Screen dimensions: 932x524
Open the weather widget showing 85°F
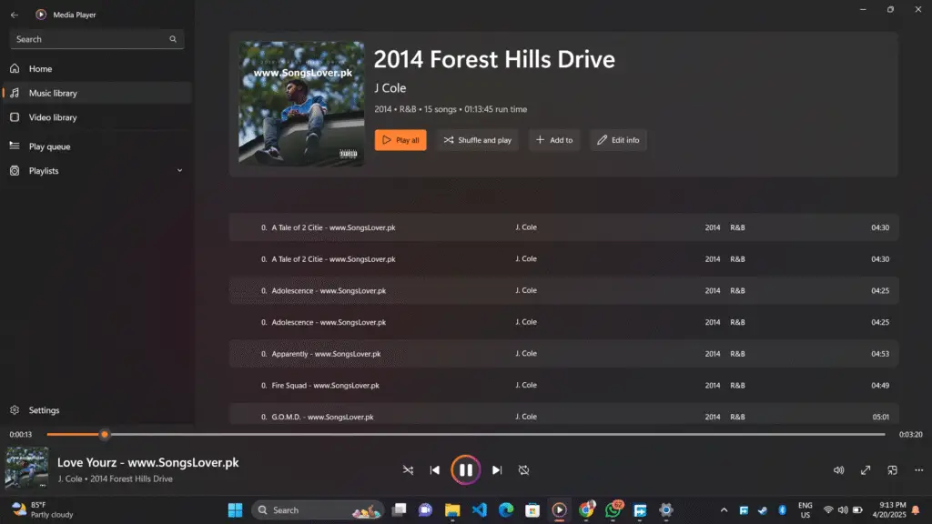43,509
